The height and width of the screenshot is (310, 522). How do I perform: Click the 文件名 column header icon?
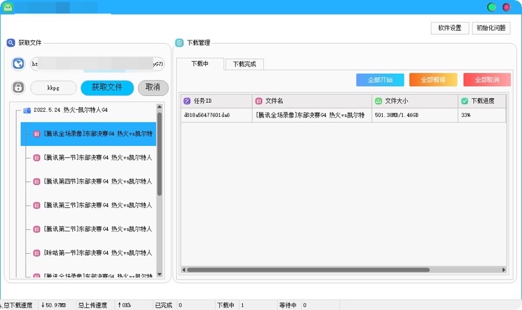[259, 101]
